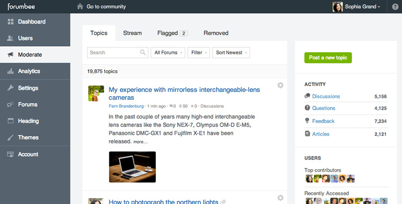Click Post a new topic button
The height and width of the screenshot is (204, 402).
click(328, 57)
